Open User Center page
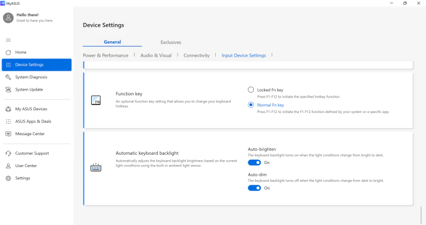This screenshot has width=426, height=225. click(36, 166)
